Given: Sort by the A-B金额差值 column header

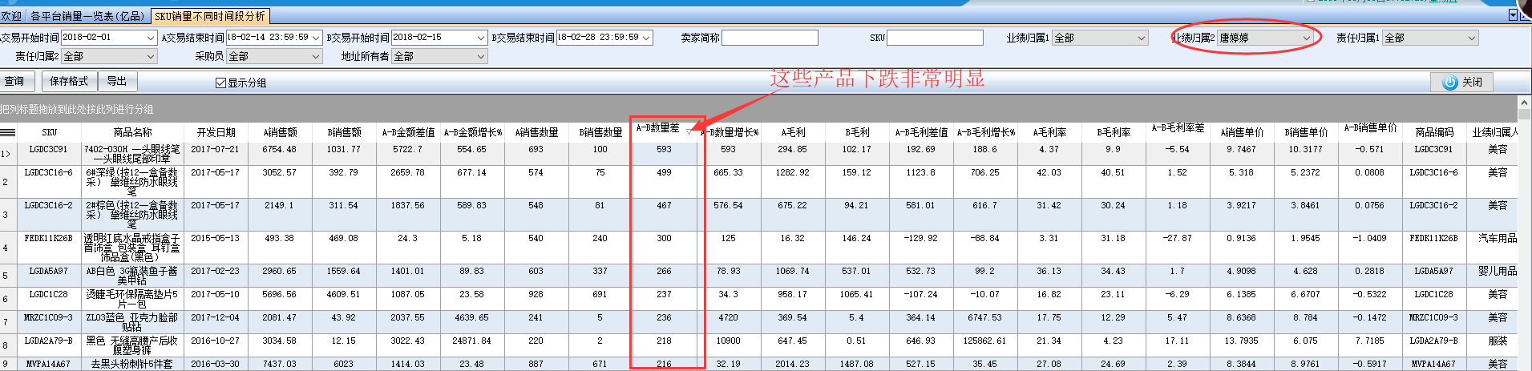Looking at the screenshot, I should point(408,132).
